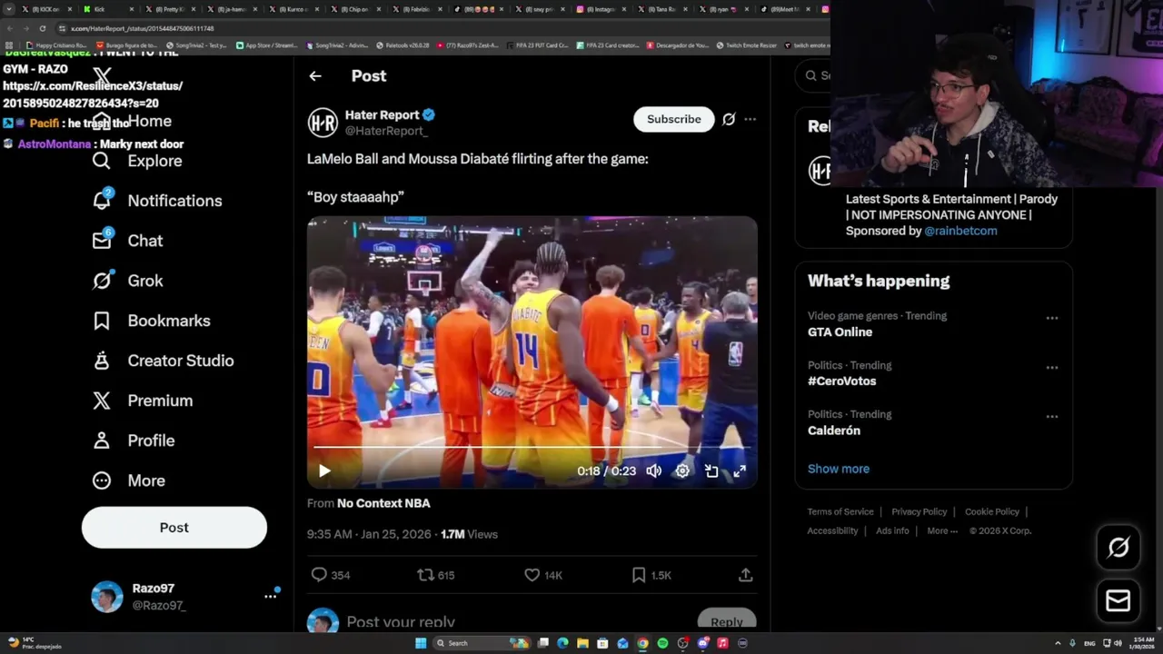Open File Explorer from taskbar

click(x=582, y=643)
